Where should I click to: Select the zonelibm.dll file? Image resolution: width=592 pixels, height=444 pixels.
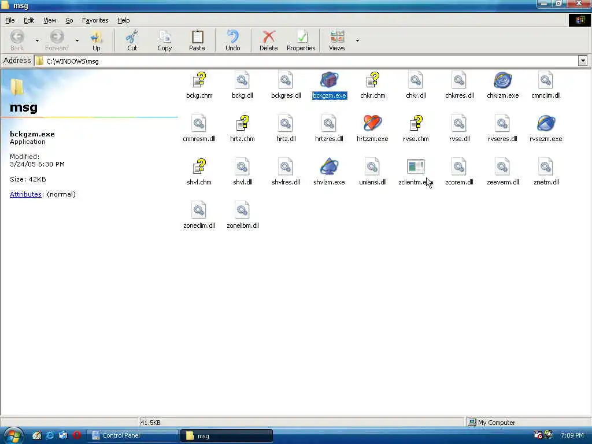tap(242, 216)
